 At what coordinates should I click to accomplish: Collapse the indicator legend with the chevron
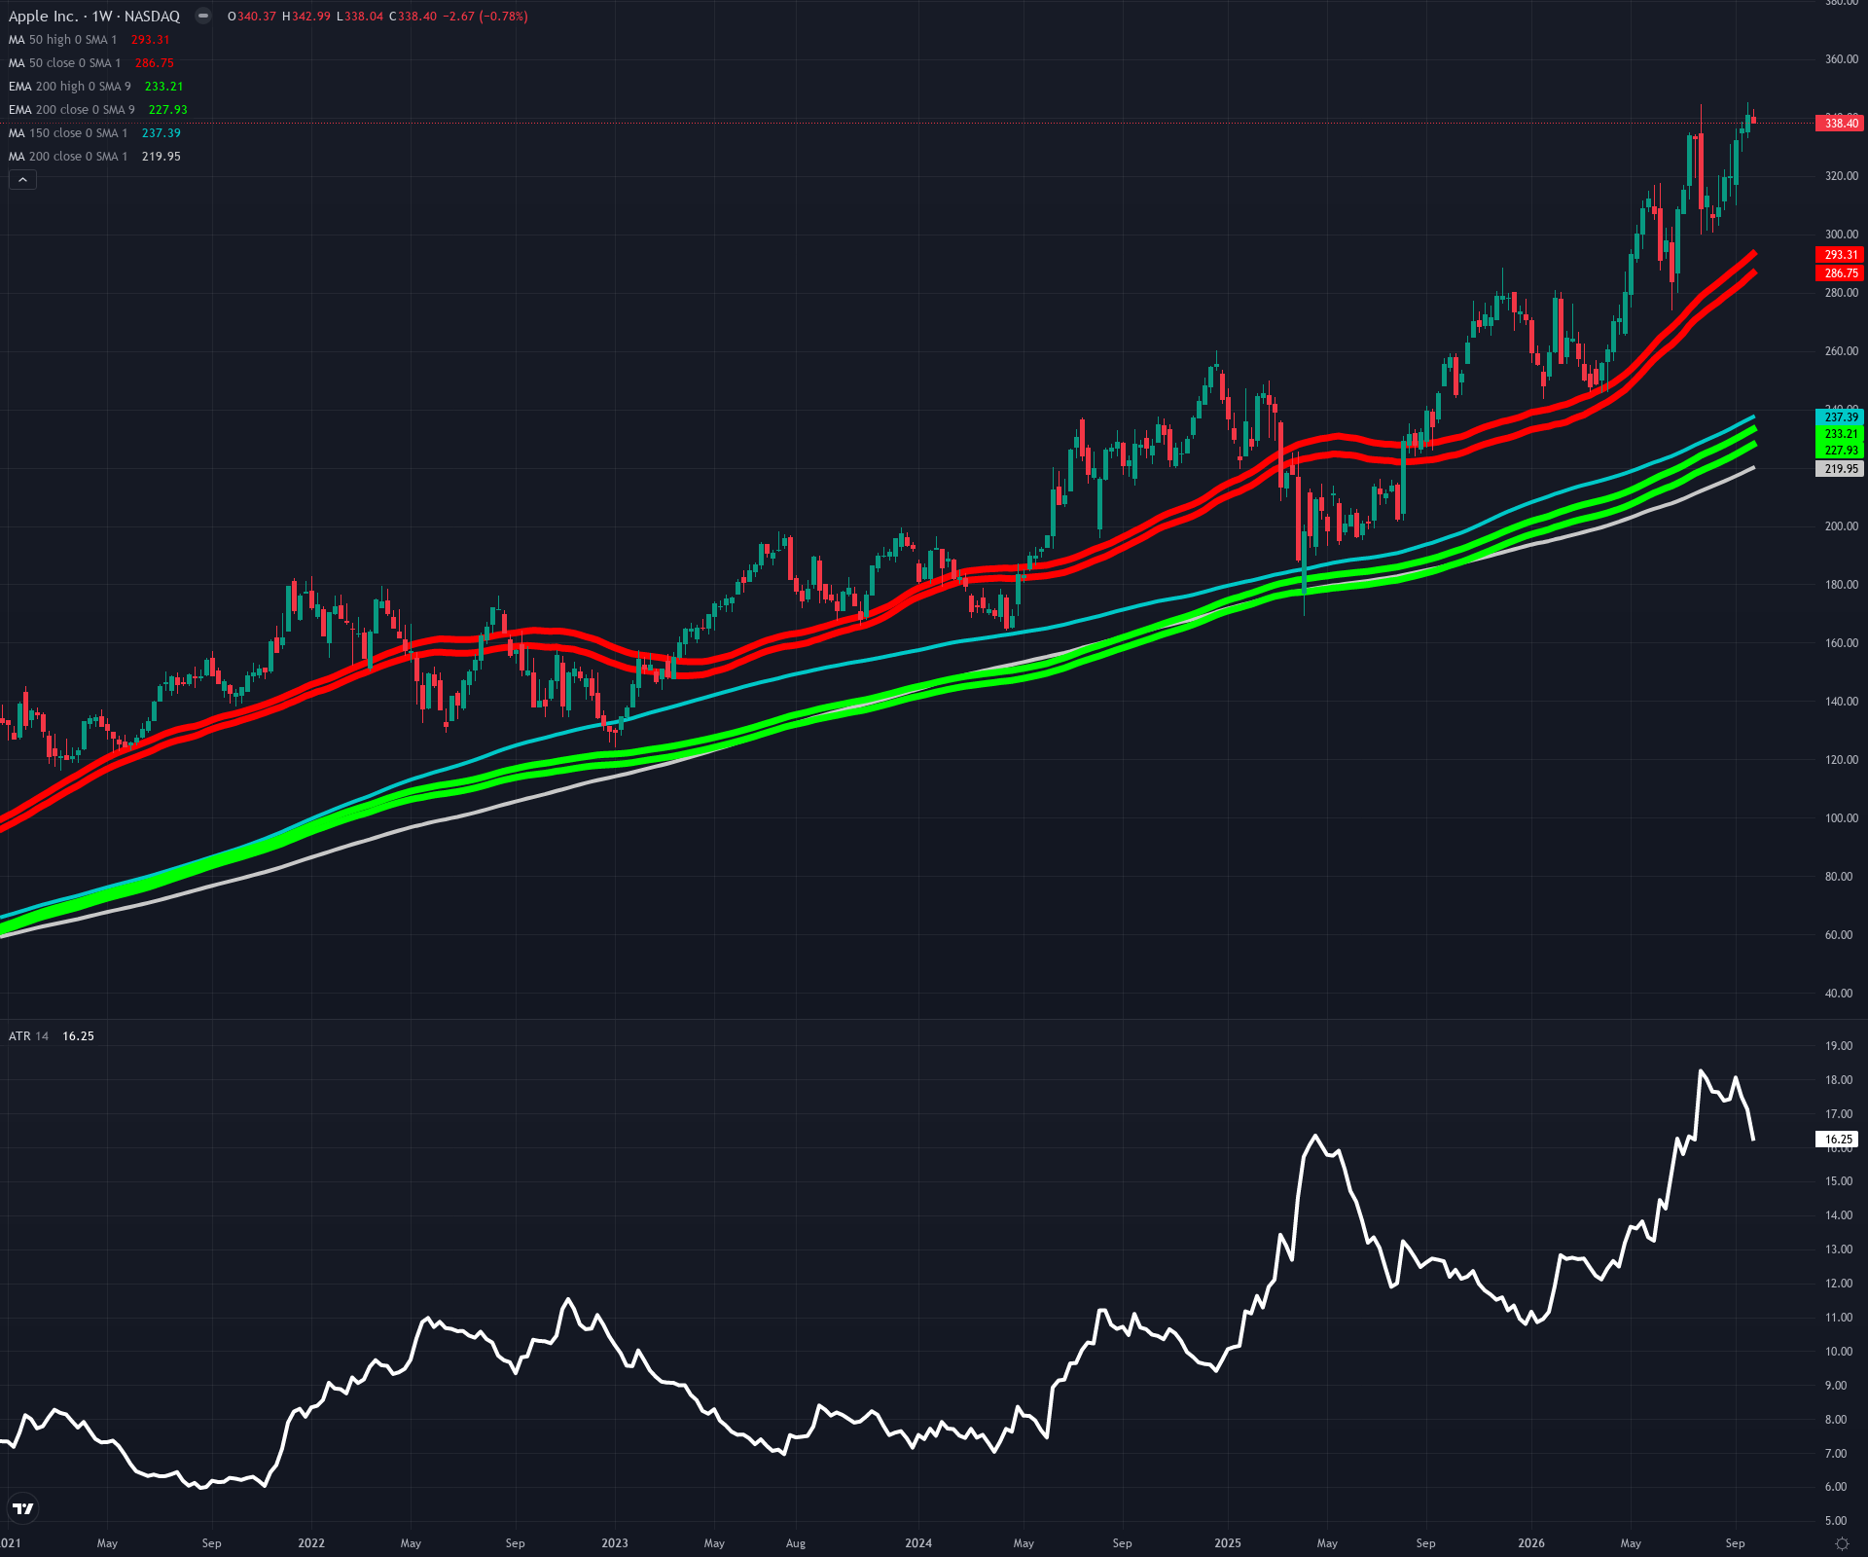pyautogui.click(x=22, y=180)
